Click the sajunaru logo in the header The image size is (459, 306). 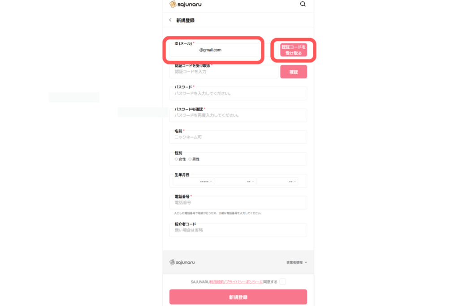point(185,4)
